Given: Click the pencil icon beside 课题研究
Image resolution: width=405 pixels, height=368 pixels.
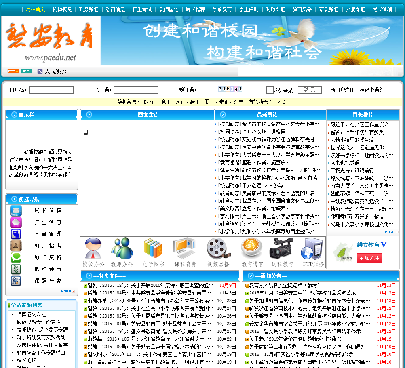Looking at the screenshot, I should 16,281.
